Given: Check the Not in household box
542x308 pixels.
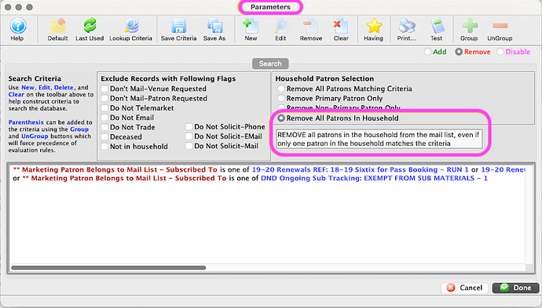Looking at the screenshot, I should [x=104, y=147].
